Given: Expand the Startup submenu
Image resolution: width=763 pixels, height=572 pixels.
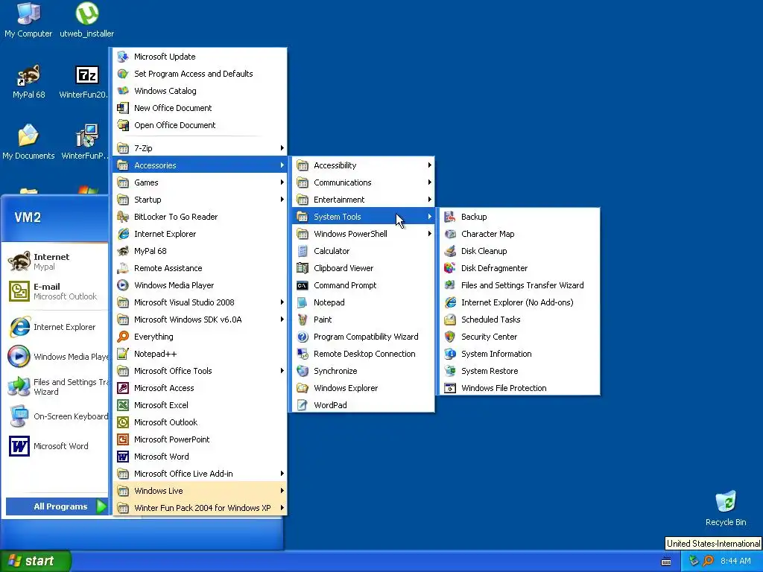Looking at the screenshot, I should tap(200, 200).
